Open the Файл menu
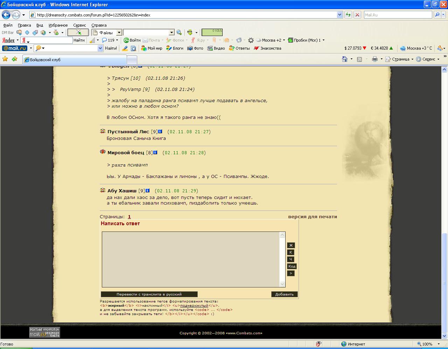Image resolution: width=448 pixels, height=349 pixels. coord(8,25)
